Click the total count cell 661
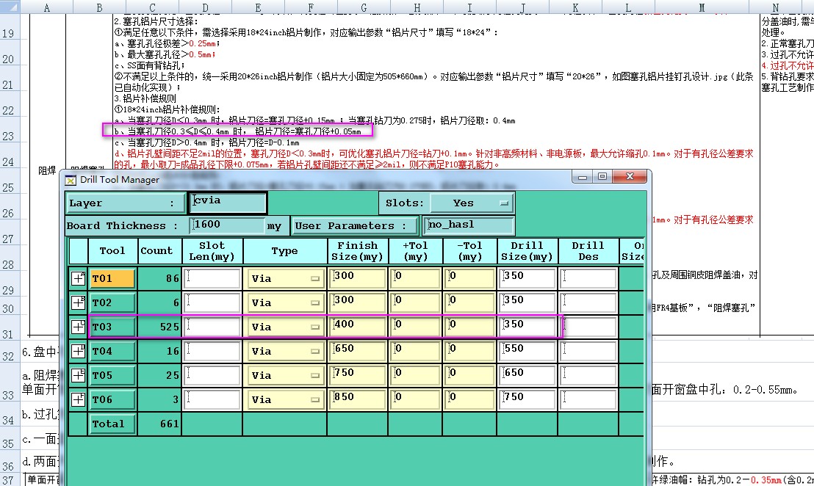The height and width of the screenshot is (486, 814). pyautogui.click(x=160, y=424)
